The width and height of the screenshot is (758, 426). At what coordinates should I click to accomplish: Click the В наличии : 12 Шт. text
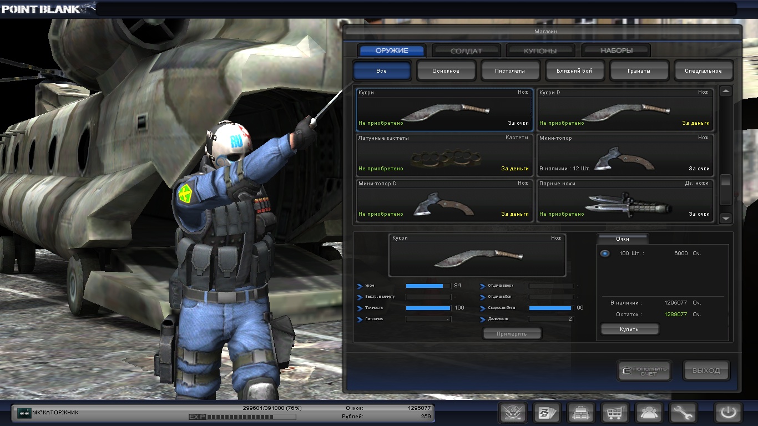tap(564, 169)
